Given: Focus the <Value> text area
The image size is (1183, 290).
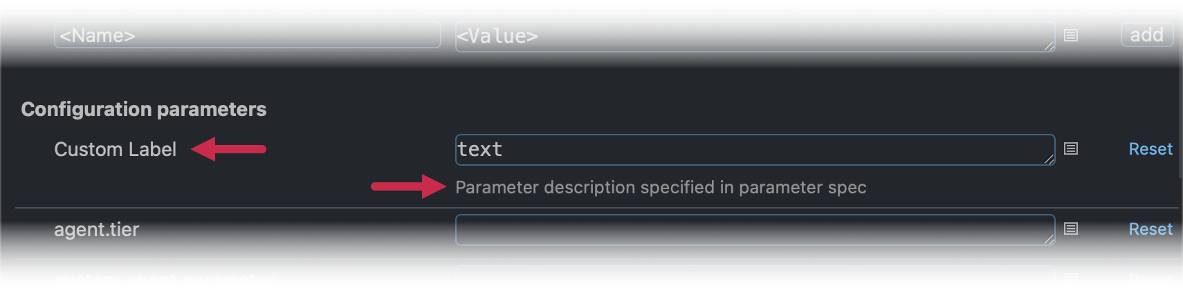Looking at the screenshot, I should pyautogui.click(x=755, y=36).
